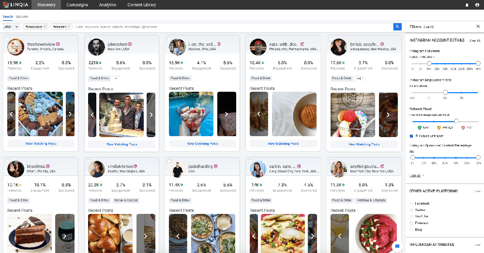Open bellab_sexyfo Instagram icon
Viewport: 484px width, 253px height.
pyautogui.click(x=382, y=44)
